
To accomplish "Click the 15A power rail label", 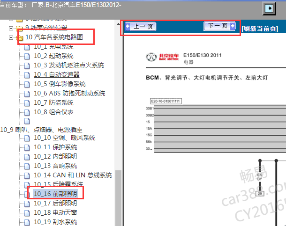I will [149, 129].
